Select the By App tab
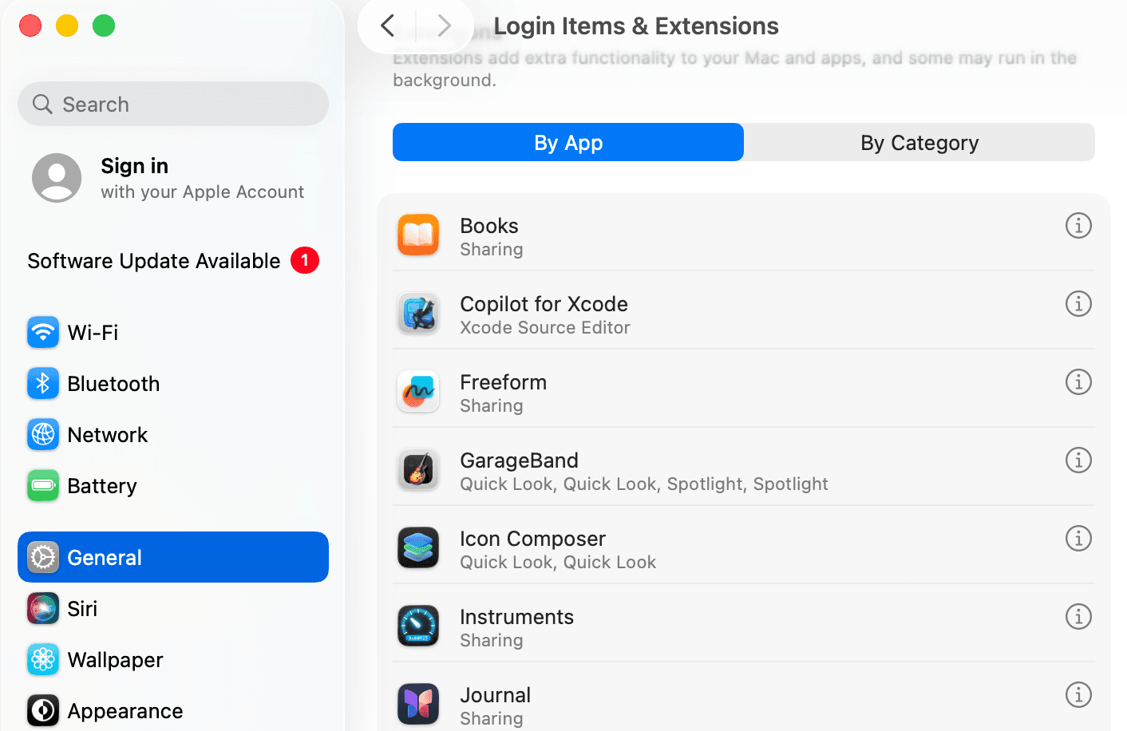This screenshot has width=1127, height=731. coord(567,143)
